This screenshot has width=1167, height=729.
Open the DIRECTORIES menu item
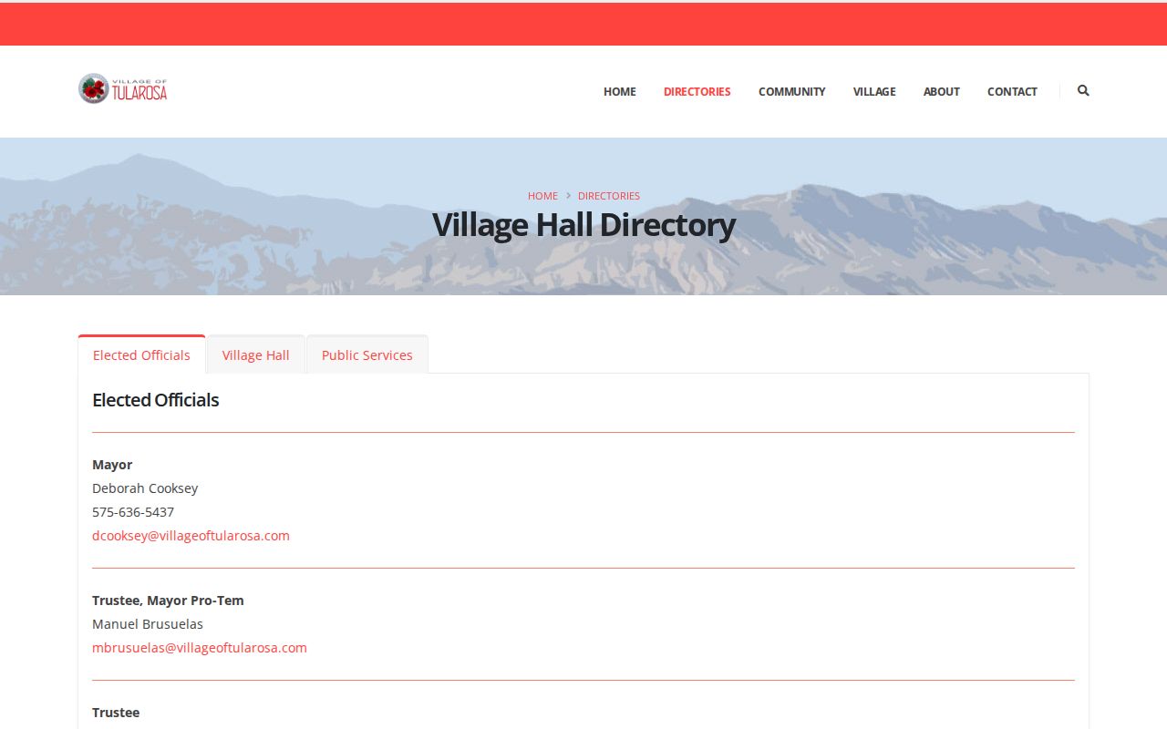(697, 91)
